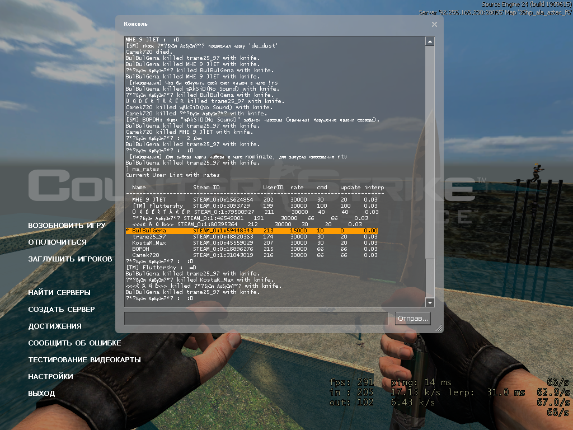573x430 pixels.
Task: Click the "lerp: 31.0 ms" readout
Action: (486, 392)
